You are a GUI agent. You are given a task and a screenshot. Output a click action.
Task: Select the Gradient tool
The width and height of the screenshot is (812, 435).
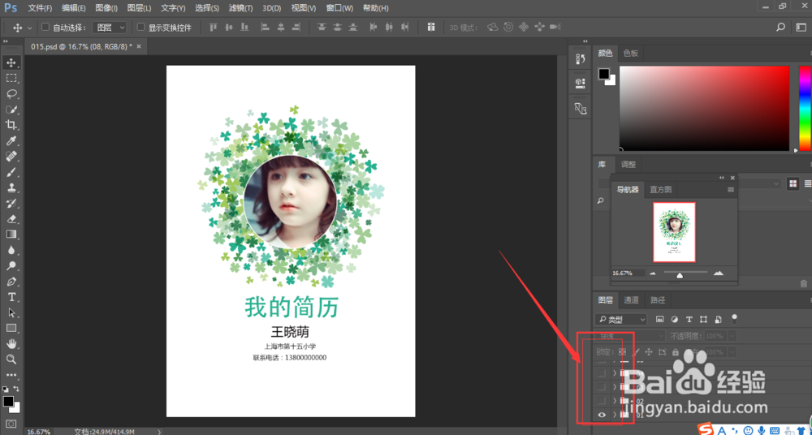[11, 234]
